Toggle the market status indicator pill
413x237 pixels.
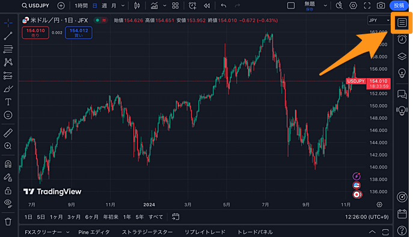(x=100, y=20)
